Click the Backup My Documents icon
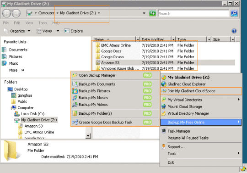Image resolution: width=247 pixels, height=173 pixels. click(75, 84)
